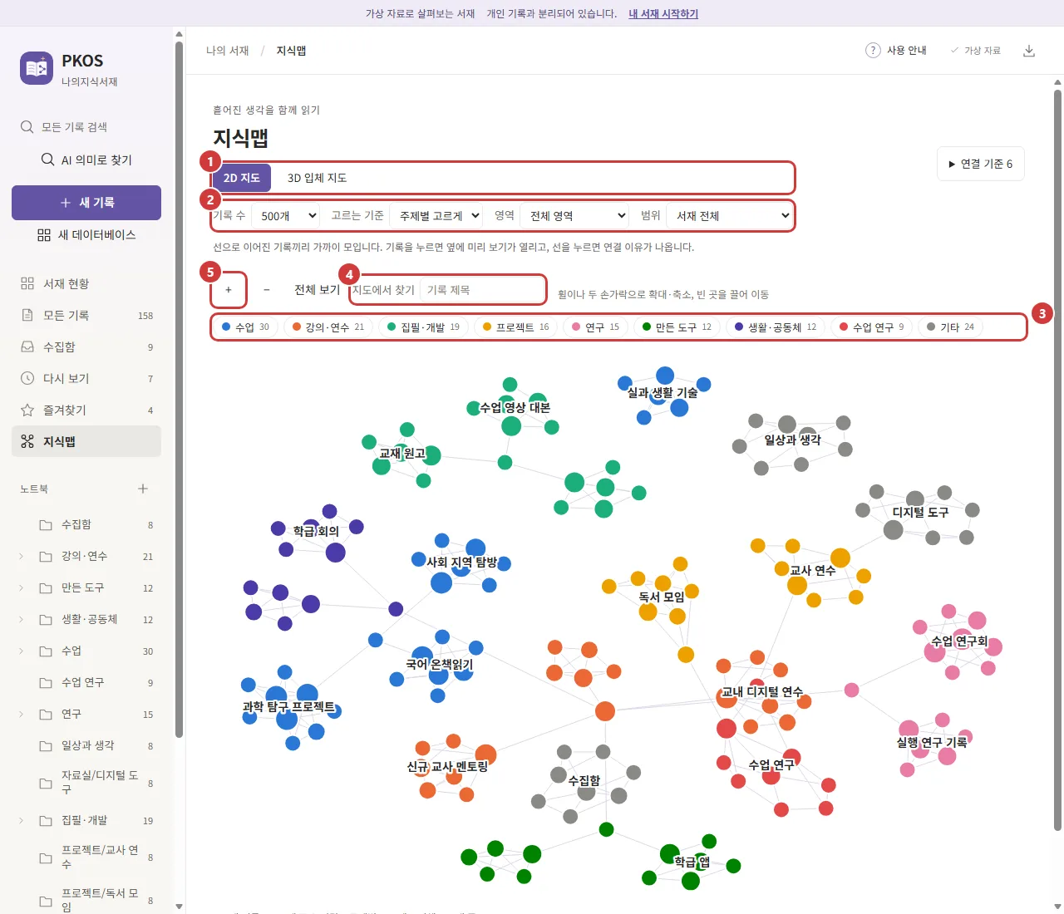The width and height of the screenshot is (1064, 914).
Task: Select the 2D 지도 tab
Action: 241,178
